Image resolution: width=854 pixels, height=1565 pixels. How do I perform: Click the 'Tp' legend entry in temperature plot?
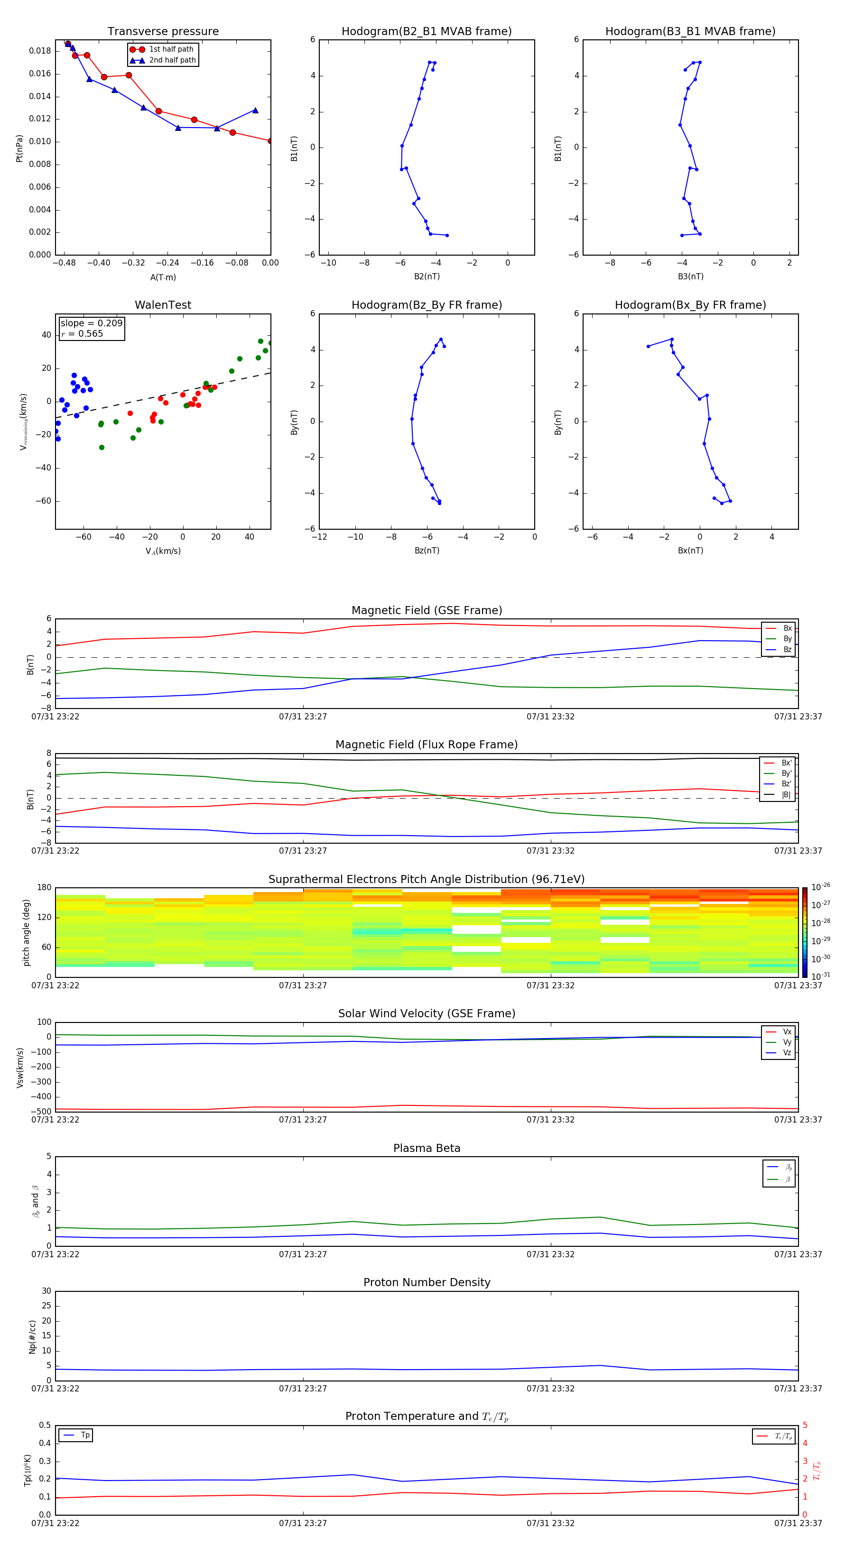coord(85,1435)
